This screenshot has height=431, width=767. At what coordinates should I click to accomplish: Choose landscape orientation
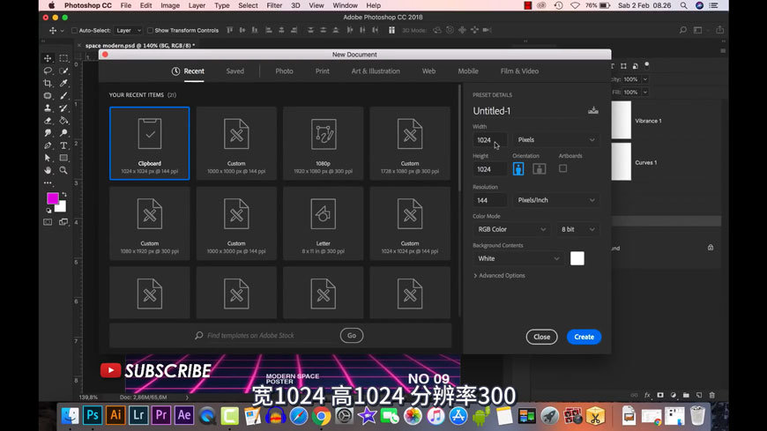coord(539,168)
